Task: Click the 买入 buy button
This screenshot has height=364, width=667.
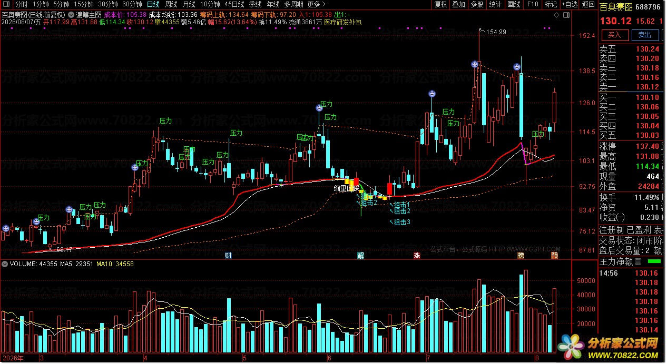Action: [614, 35]
